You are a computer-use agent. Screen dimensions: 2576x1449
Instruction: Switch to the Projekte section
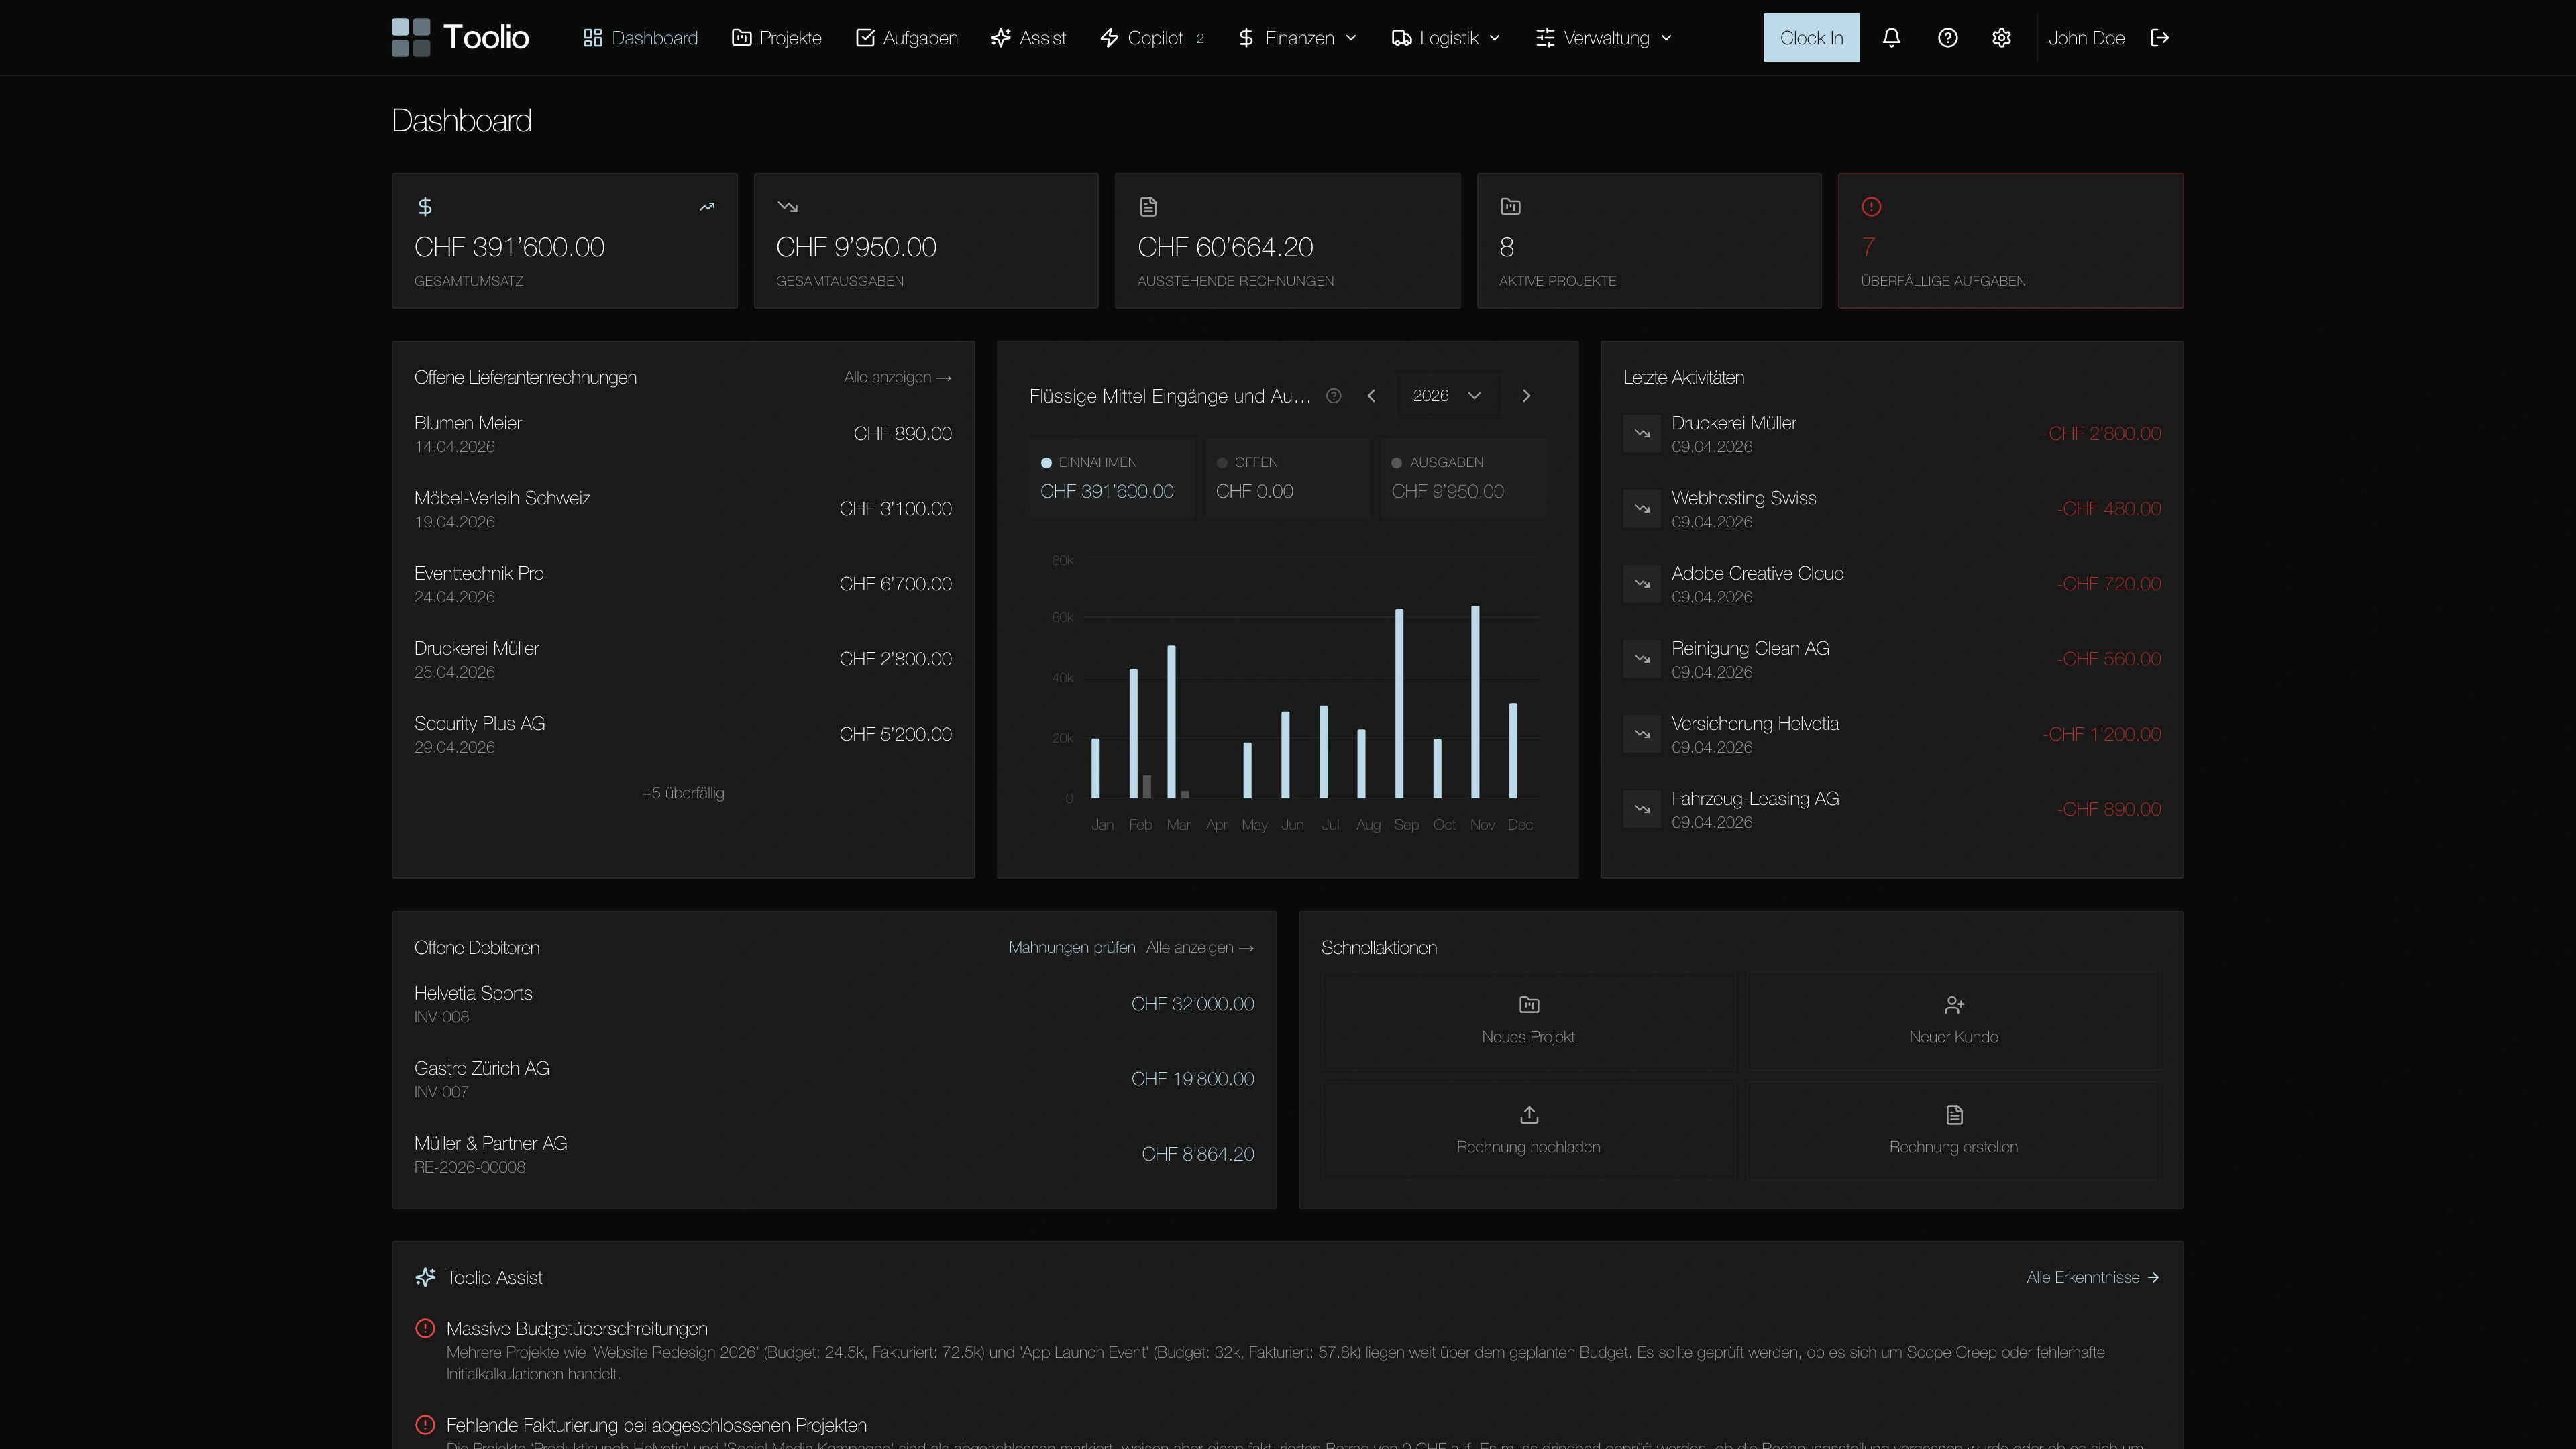[777, 37]
